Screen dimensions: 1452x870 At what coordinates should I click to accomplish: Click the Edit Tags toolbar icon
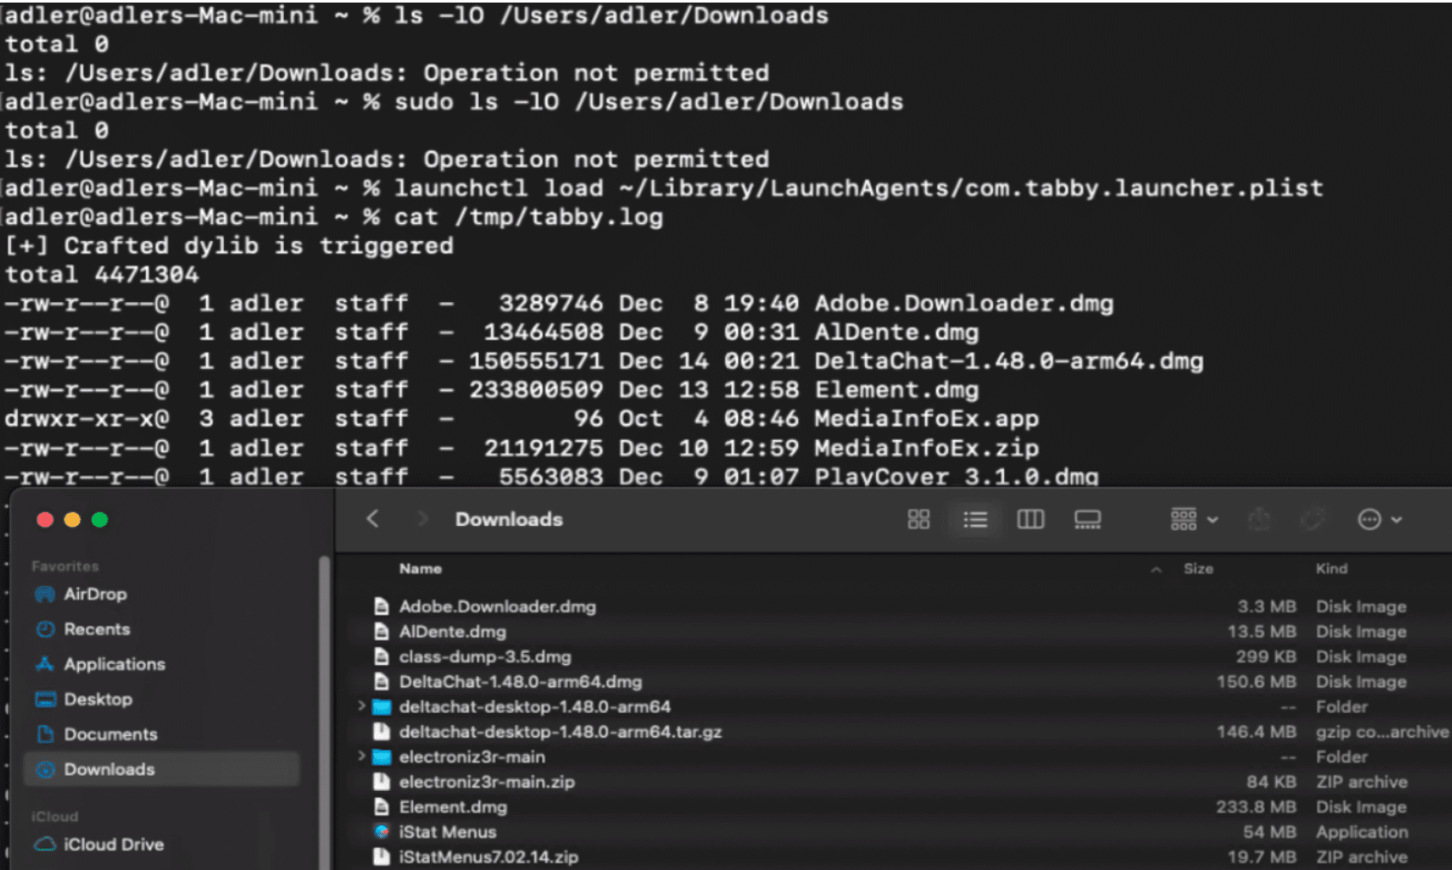(1312, 519)
